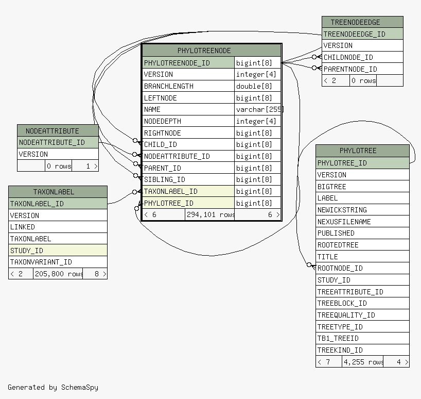Click the ROOTEDTREE column
The width and height of the screenshot is (421, 399).
click(x=362, y=245)
